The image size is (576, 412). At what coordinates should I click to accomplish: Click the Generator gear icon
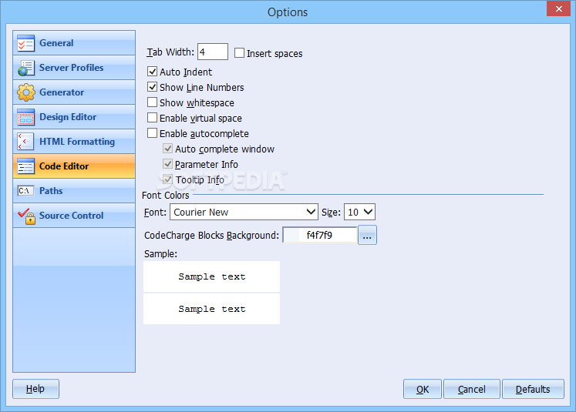pos(26,92)
